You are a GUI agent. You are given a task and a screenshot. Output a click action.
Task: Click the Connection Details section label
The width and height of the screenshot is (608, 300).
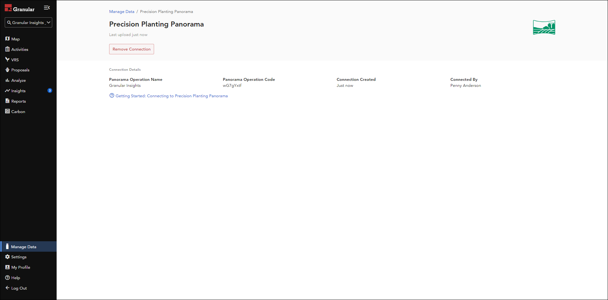tap(125, 69)
